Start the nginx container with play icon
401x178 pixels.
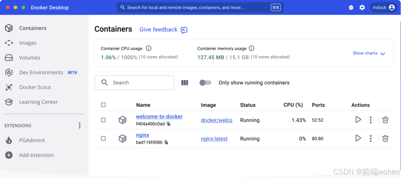(x=358, y=138)
